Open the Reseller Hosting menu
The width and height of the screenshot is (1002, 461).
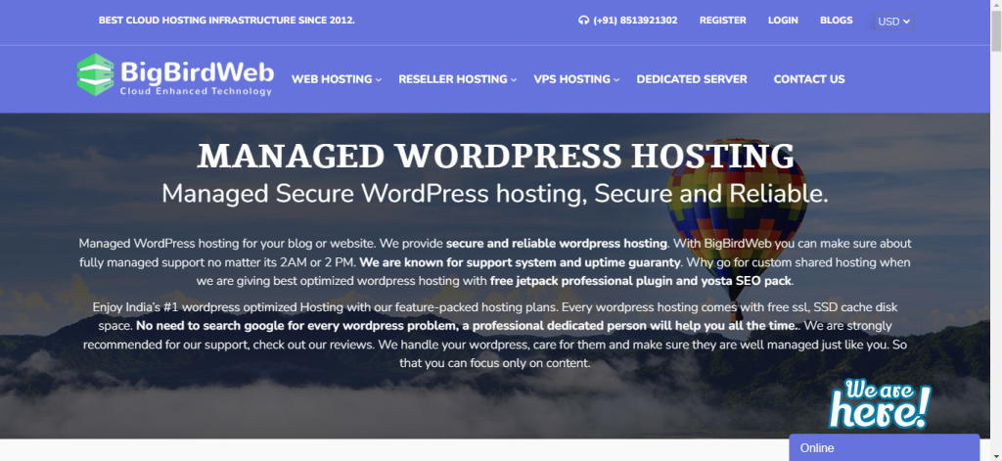pyautogui.click(x=452, y=79)
